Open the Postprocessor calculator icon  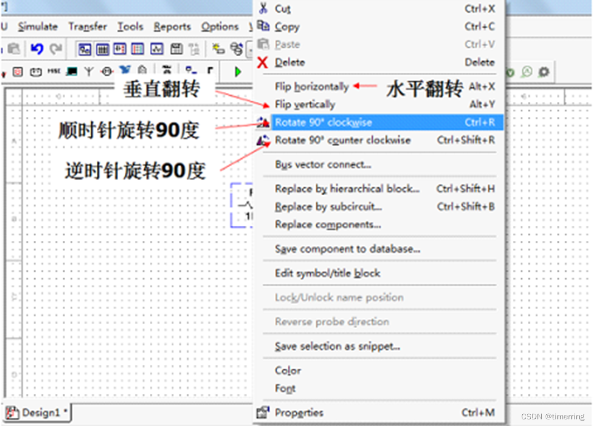177,49
